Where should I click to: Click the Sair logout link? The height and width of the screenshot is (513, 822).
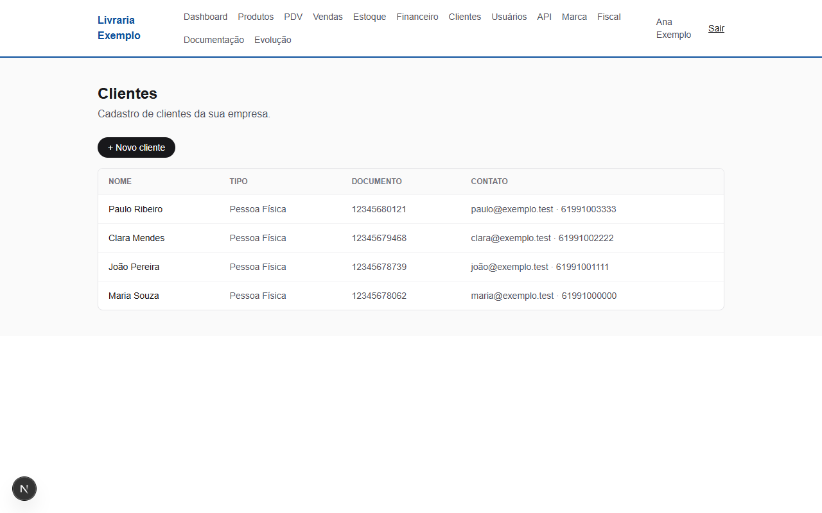coord(716,28)
